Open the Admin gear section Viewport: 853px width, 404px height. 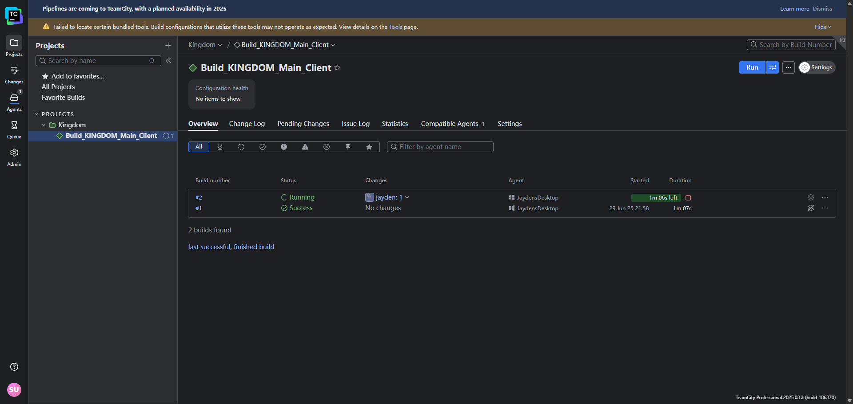coord(14,157)
